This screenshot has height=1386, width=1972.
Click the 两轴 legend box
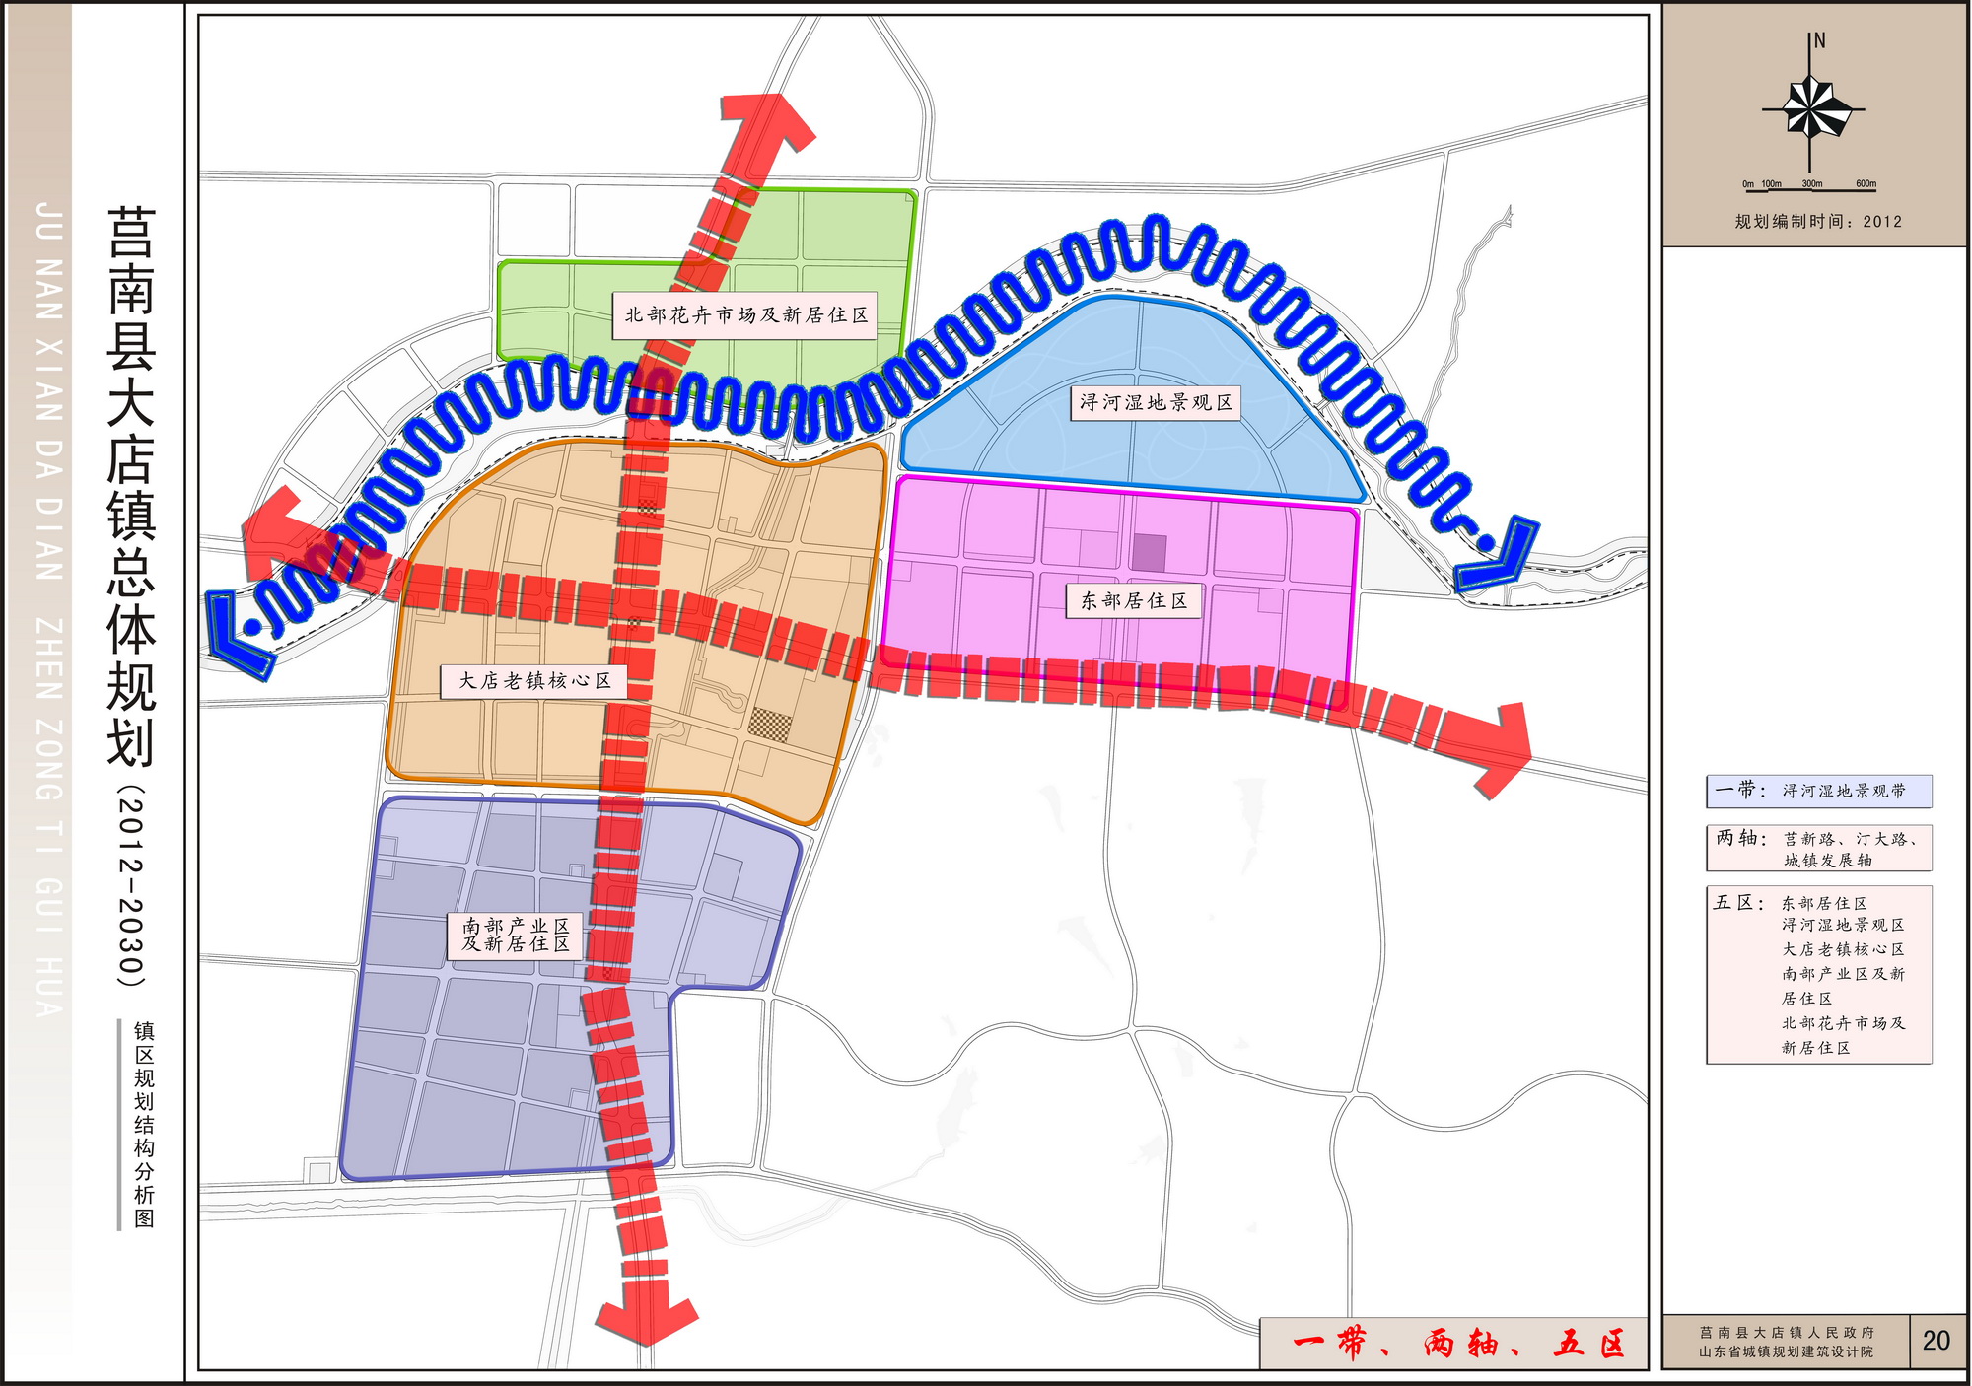point(1818,849)
